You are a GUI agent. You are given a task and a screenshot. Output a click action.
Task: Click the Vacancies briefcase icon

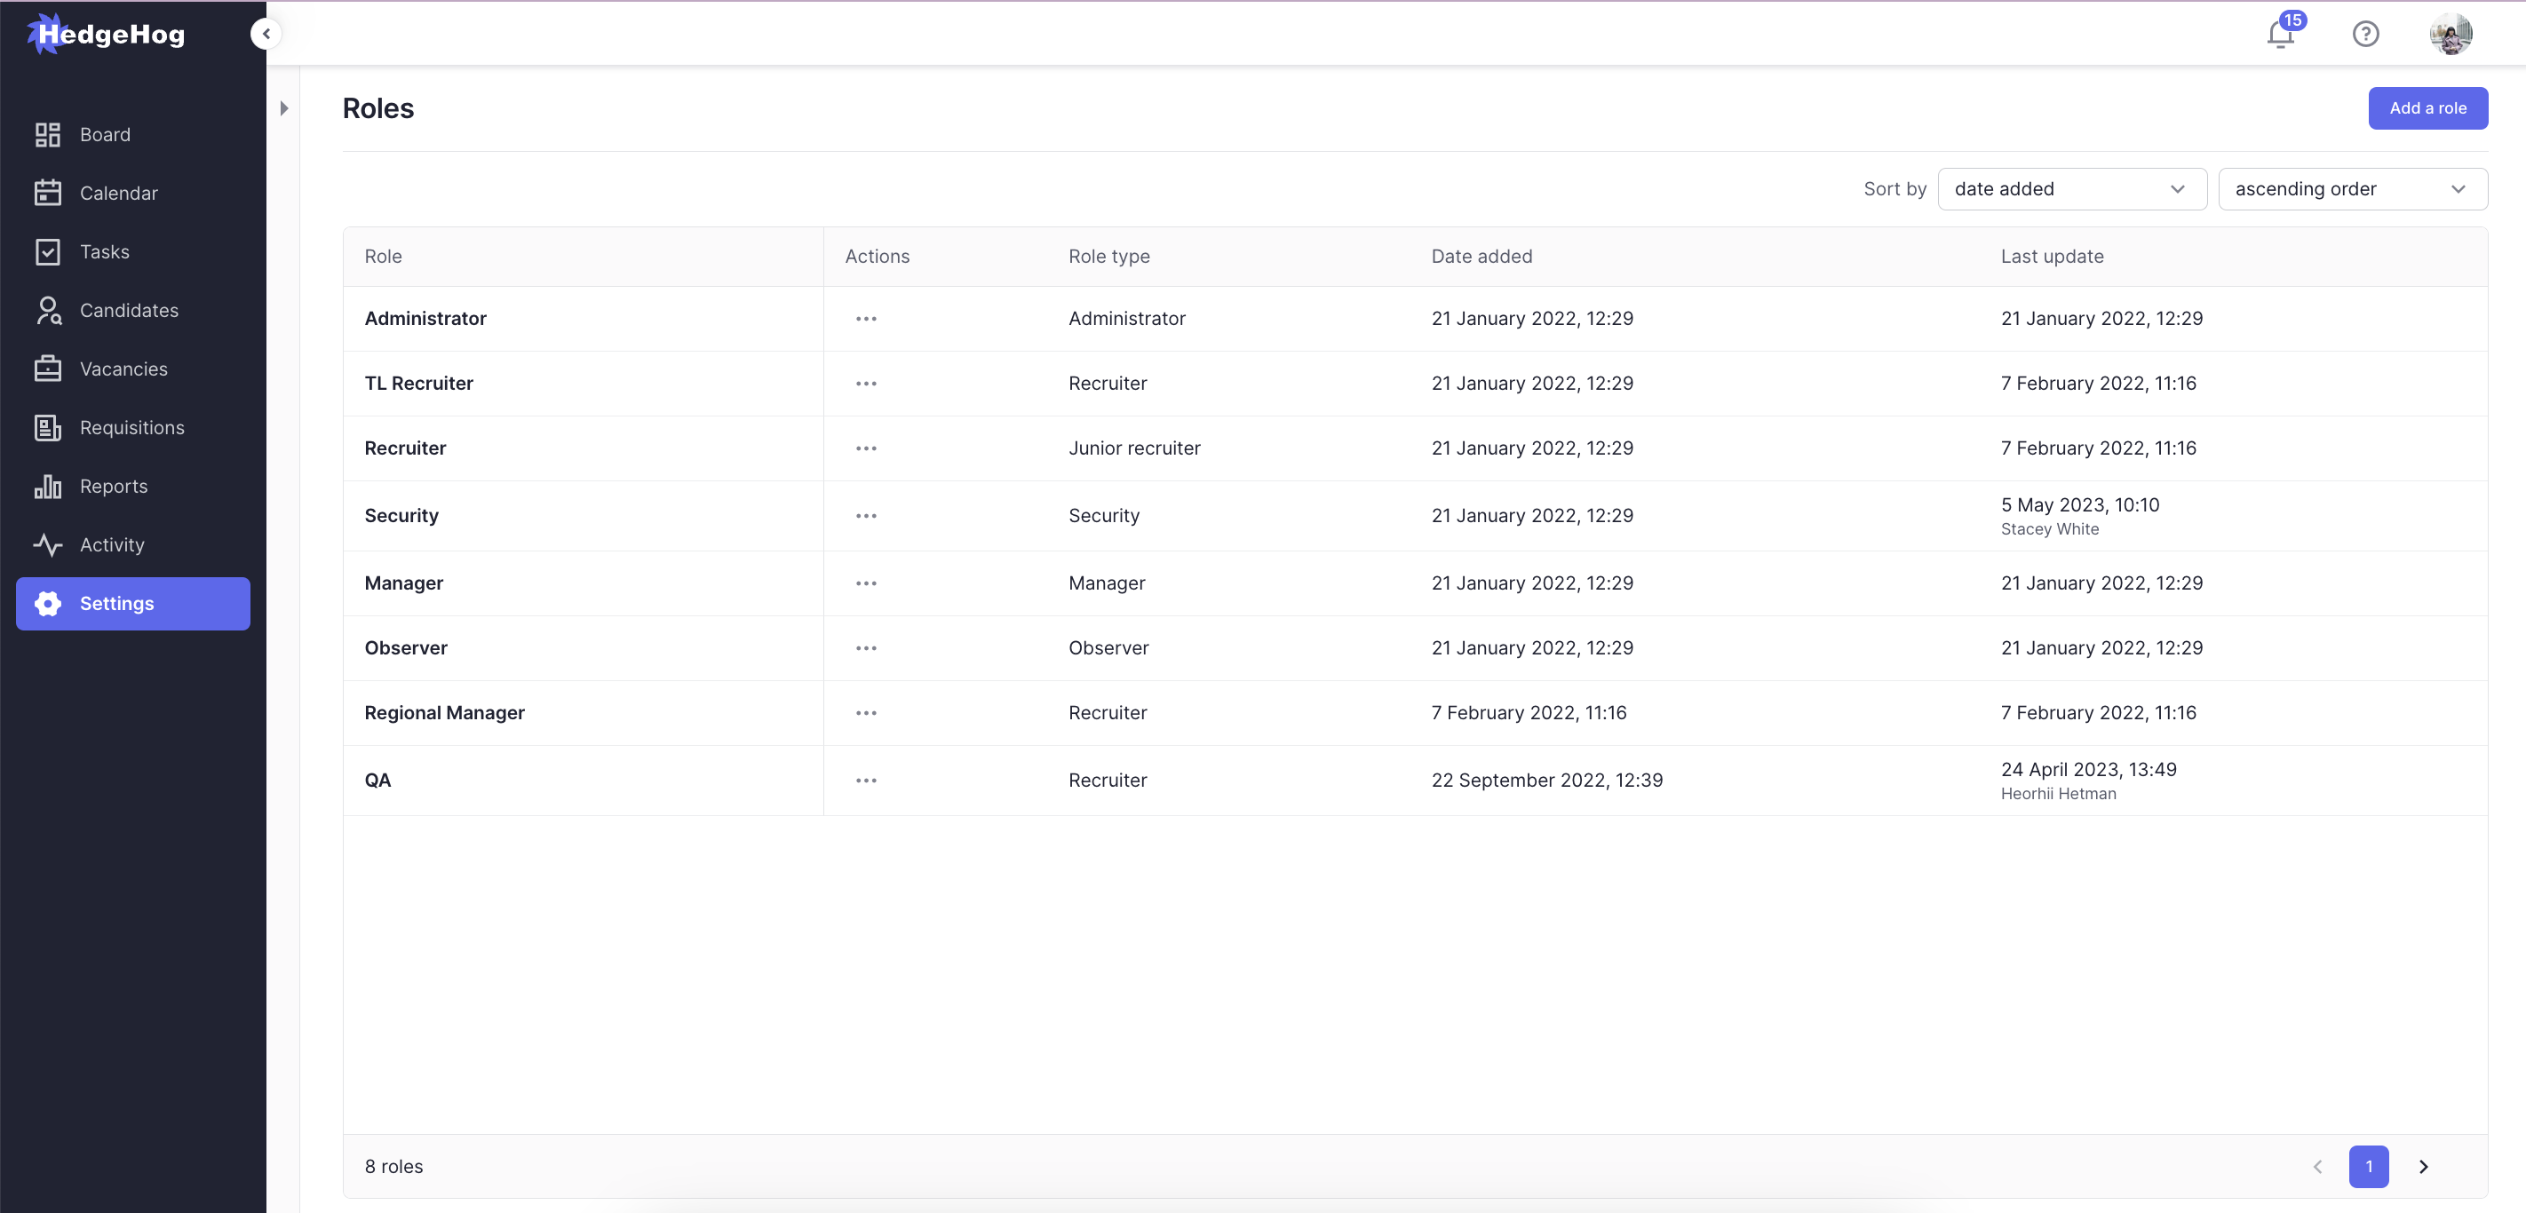[48, 369]
